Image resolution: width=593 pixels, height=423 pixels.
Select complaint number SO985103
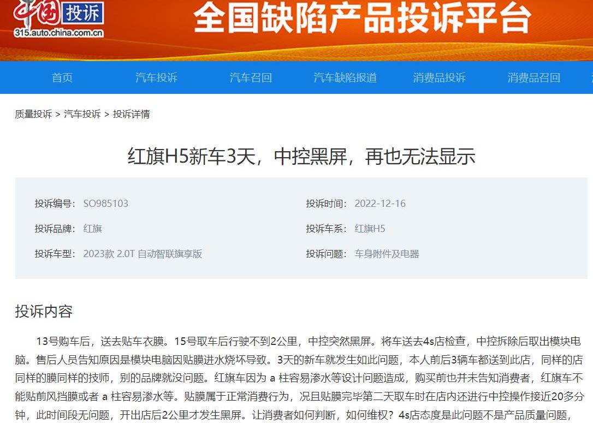click(x=106, y=204)
